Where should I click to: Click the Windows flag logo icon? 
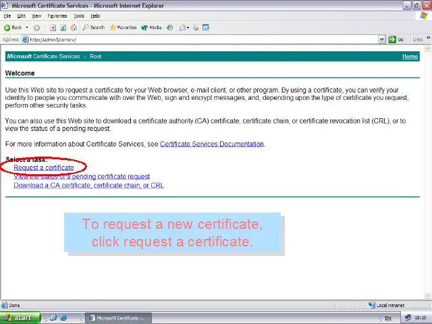pos(423,16)
